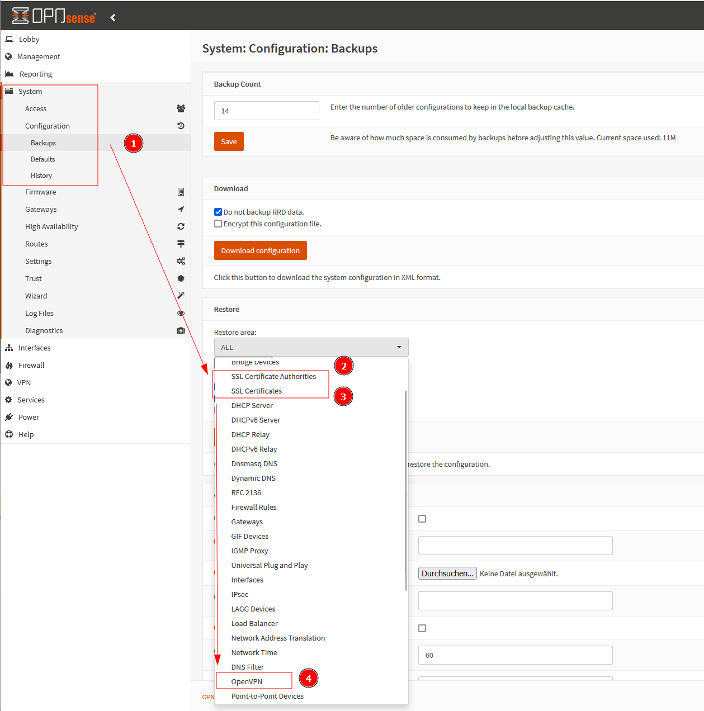Select SSL Certificates restore area
This screenshot has height=711, width=704.
(256, 391)
